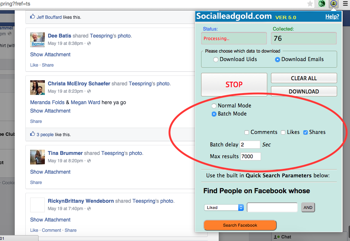The image size is (350, 241).
Task: Click Show Attachment under RickynBrittany Wendeborn post
Action: (50, 220)
